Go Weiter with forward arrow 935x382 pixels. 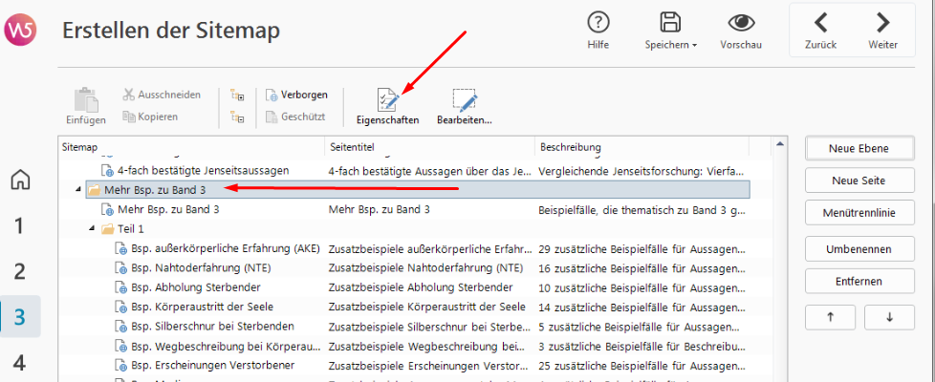click(x=882, y=31)
